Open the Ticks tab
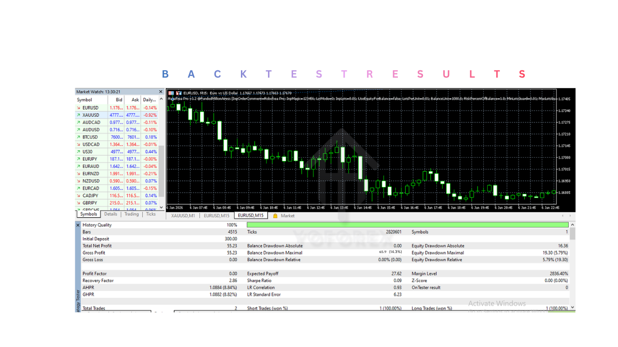Screen dimensions: 618x347 (x=151, y=214)
